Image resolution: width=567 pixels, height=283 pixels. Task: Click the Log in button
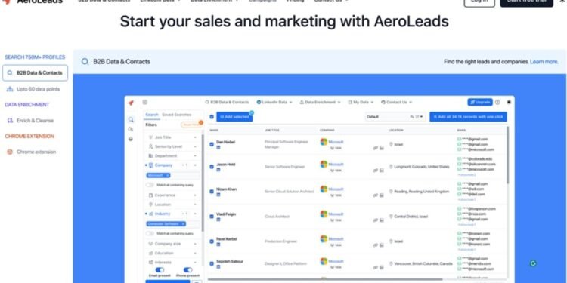point(479,2)
